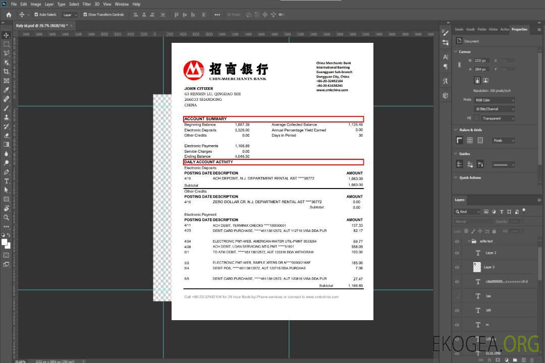Click the delete layer trash icon
Screen dimensions: 545x363
click(532, 360)
